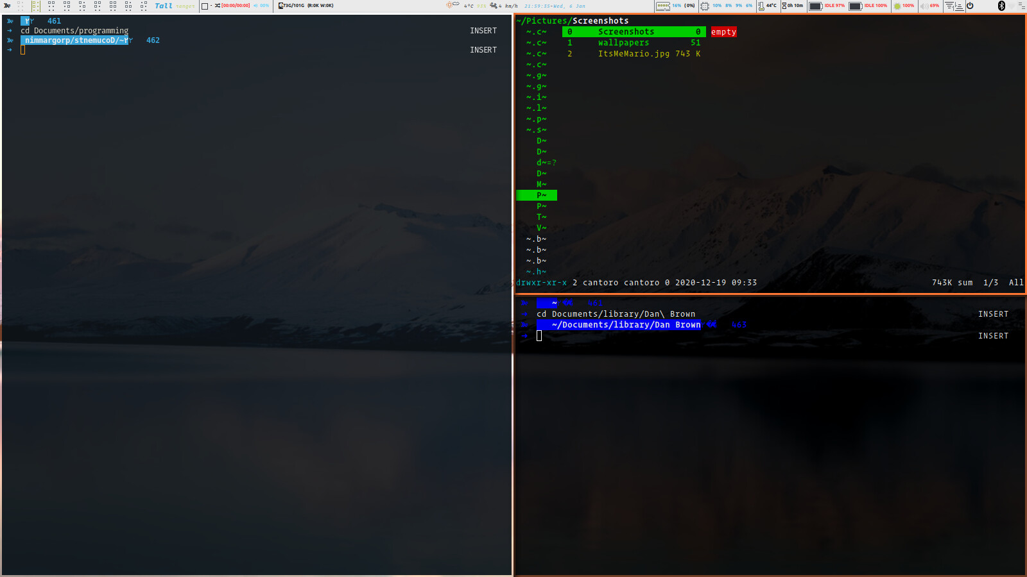Select the ~.h~ entry in ranger's left column
The height and width of the screenshot is (577, 1027).
pos(537,271)
